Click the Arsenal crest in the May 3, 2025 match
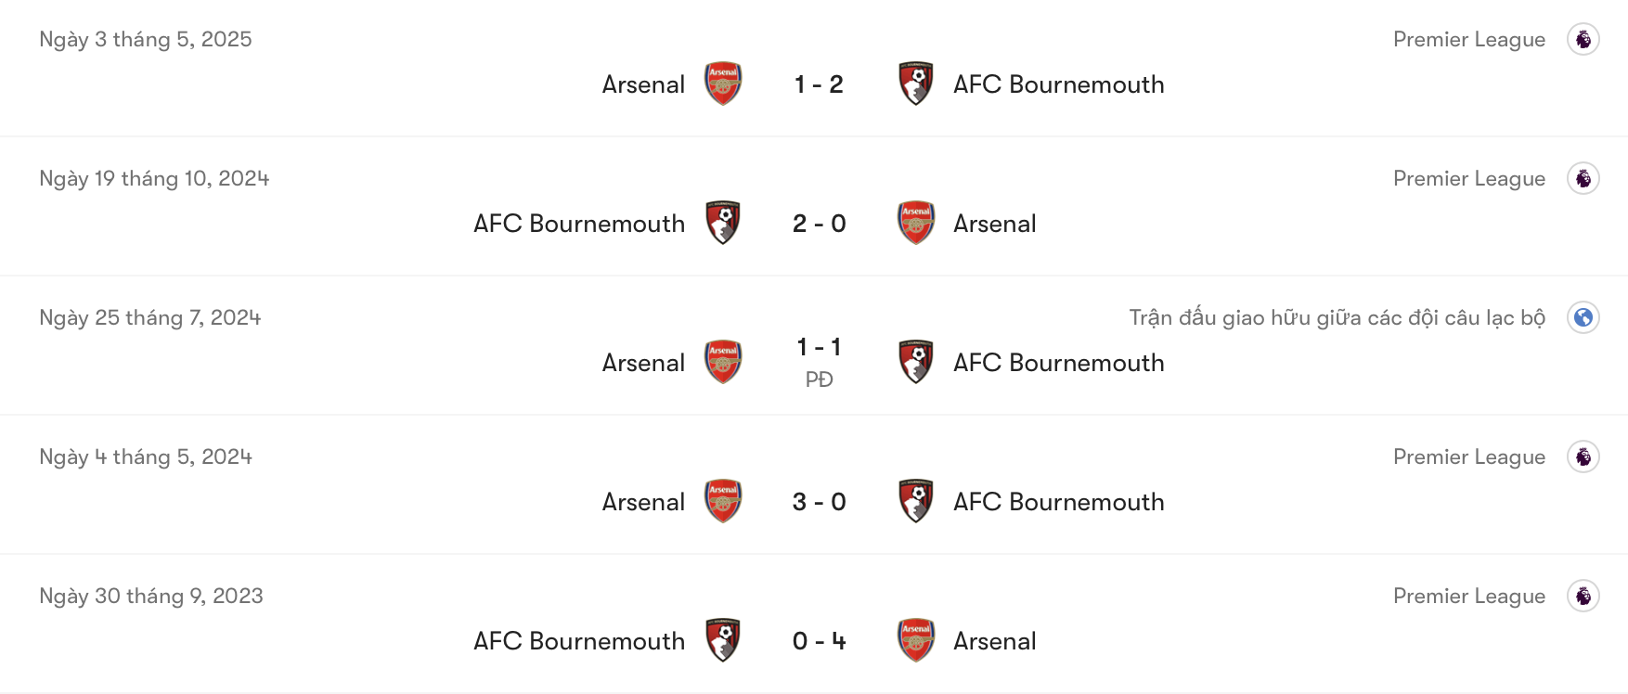The height and width of the screenshot is (694, 1628). (x=722, y=84)
